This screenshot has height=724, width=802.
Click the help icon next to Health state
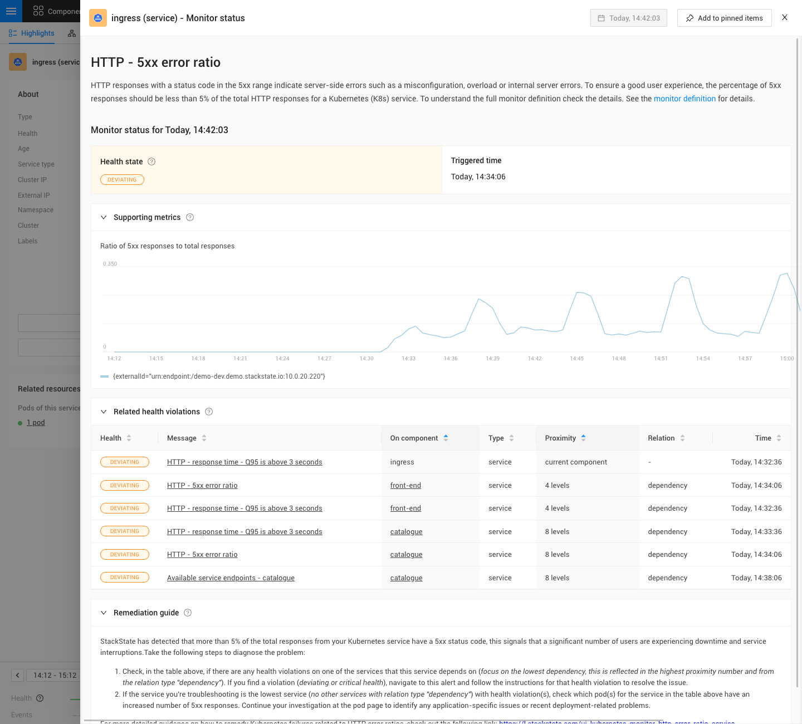(151, 162)
